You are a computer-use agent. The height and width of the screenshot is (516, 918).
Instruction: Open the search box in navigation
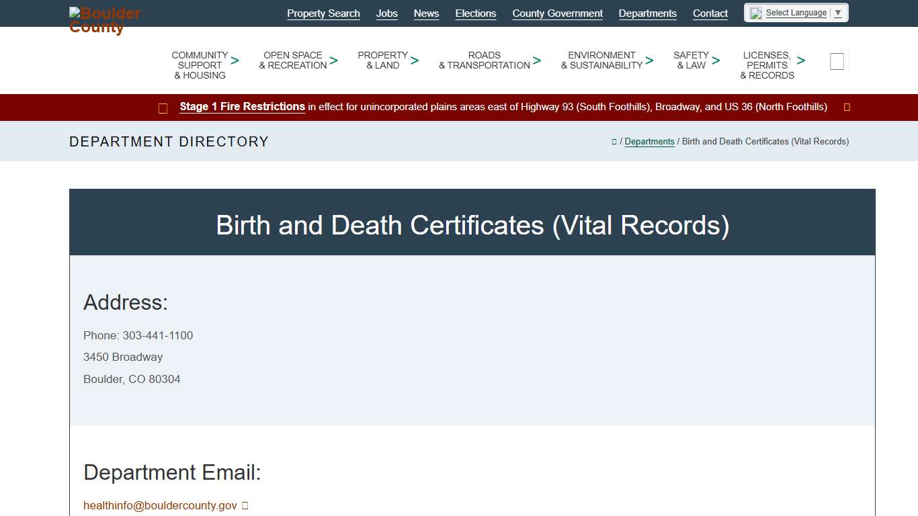837,61
